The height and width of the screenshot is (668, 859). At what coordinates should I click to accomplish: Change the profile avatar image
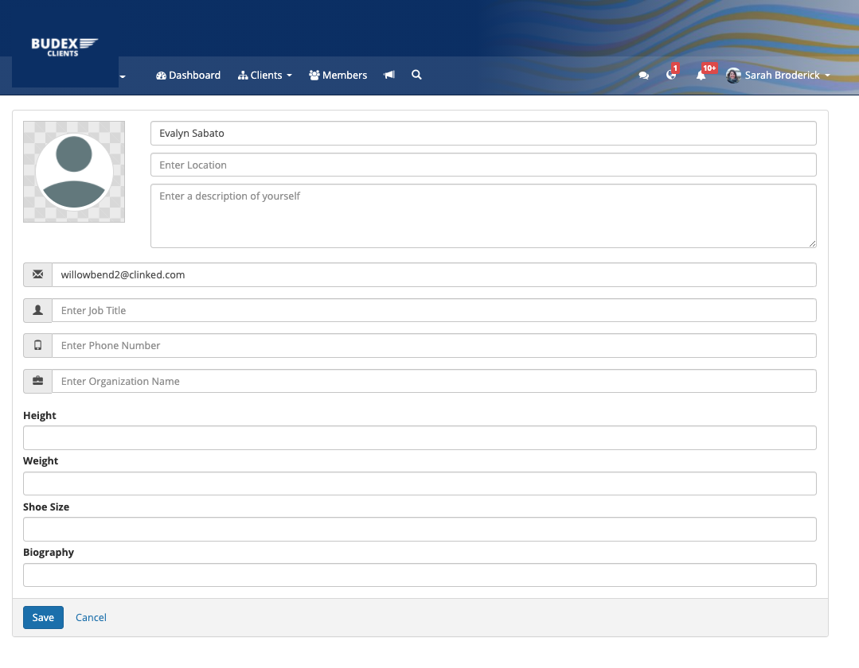coord(74,172)
